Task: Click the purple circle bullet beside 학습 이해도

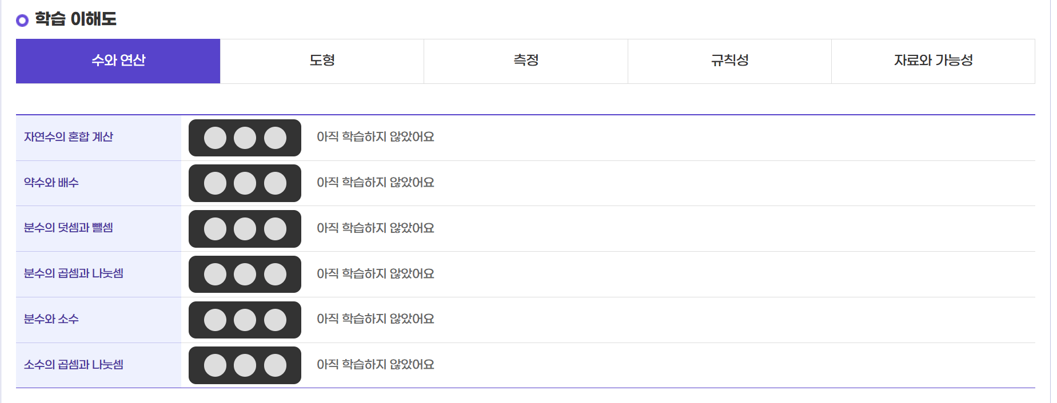Action: (x=22, y=21)
